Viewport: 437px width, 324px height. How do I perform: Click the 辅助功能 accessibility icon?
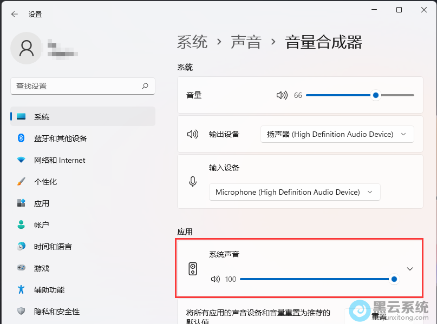coord(21,290)
